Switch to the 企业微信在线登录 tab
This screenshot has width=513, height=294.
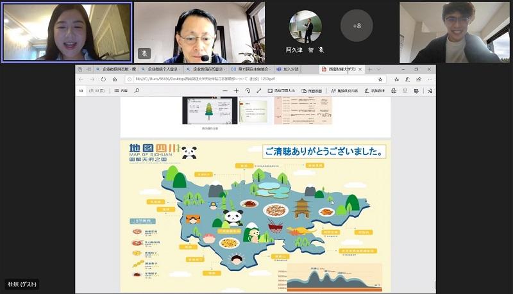point(206,69)
